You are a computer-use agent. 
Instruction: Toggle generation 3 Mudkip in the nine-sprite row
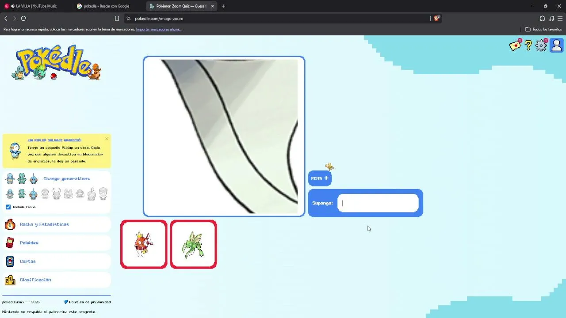(33, 193)
